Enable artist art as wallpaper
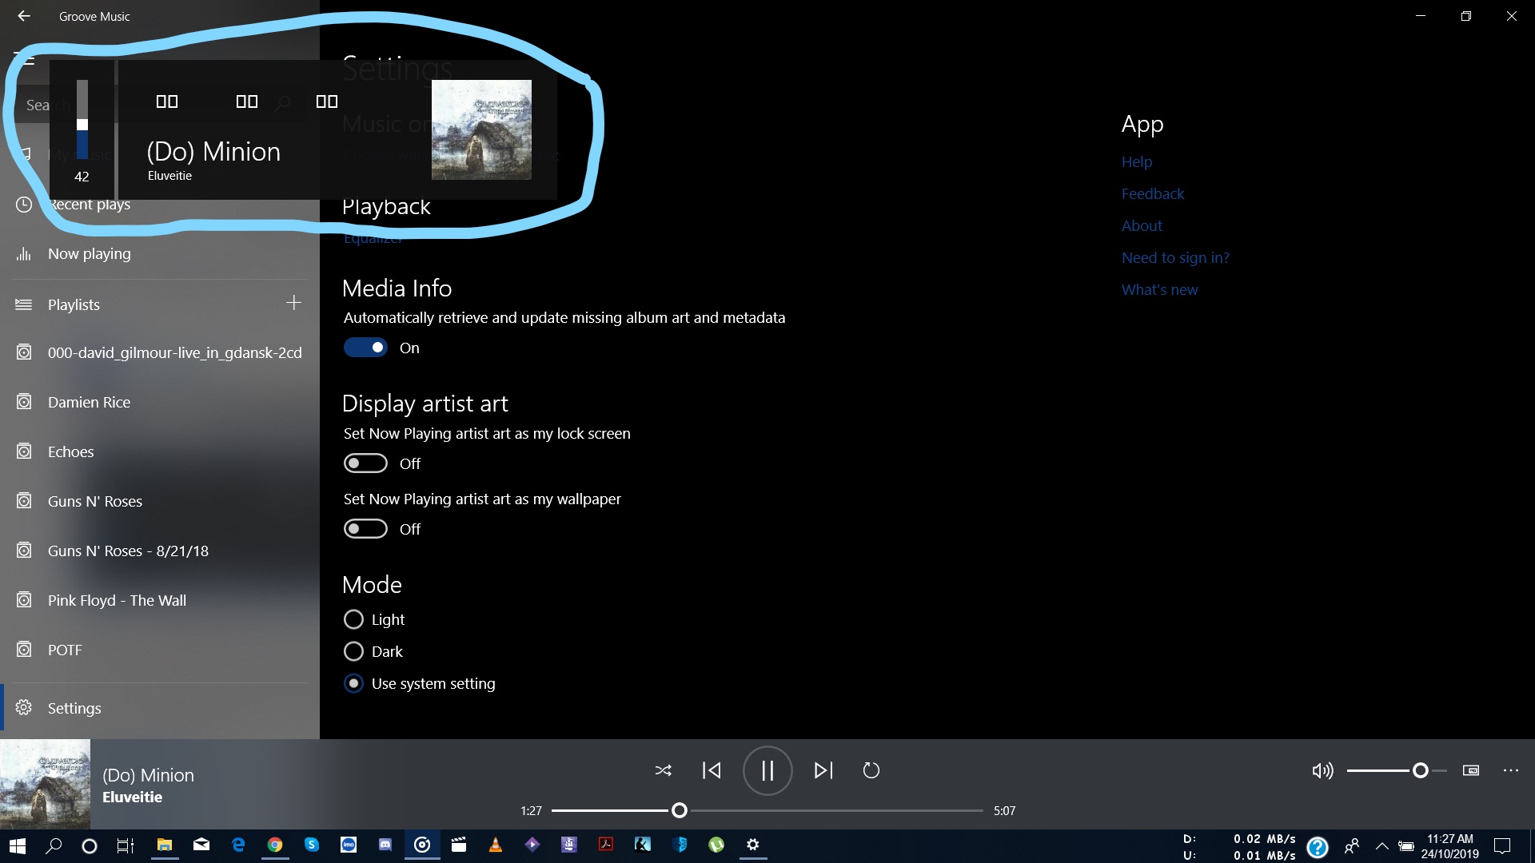The image size is (1535, 863). (x=365, y=529)
